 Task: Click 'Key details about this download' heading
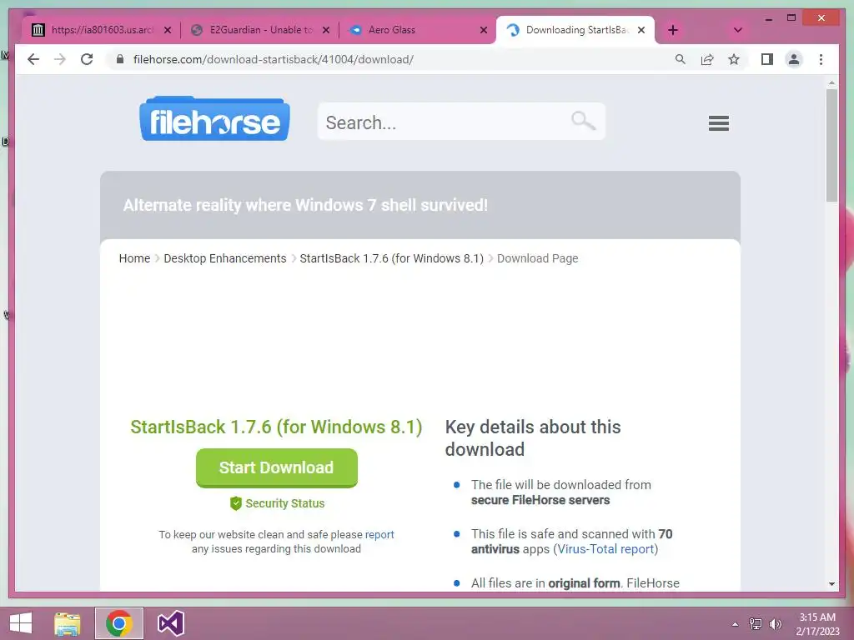coord(533,438)
